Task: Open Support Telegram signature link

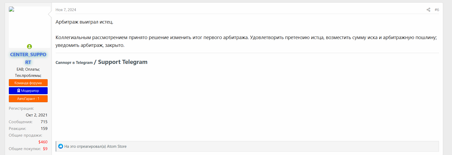Action: tap(123, 62)
